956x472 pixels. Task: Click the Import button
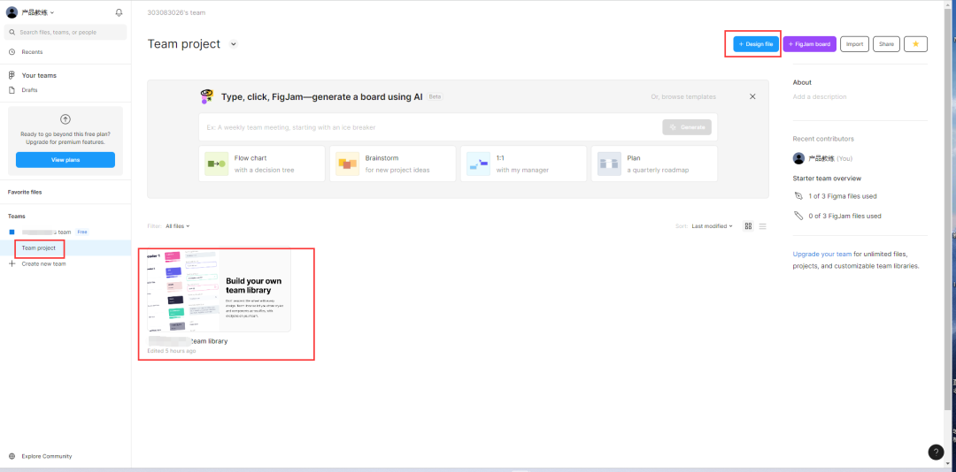coord(854,44)
